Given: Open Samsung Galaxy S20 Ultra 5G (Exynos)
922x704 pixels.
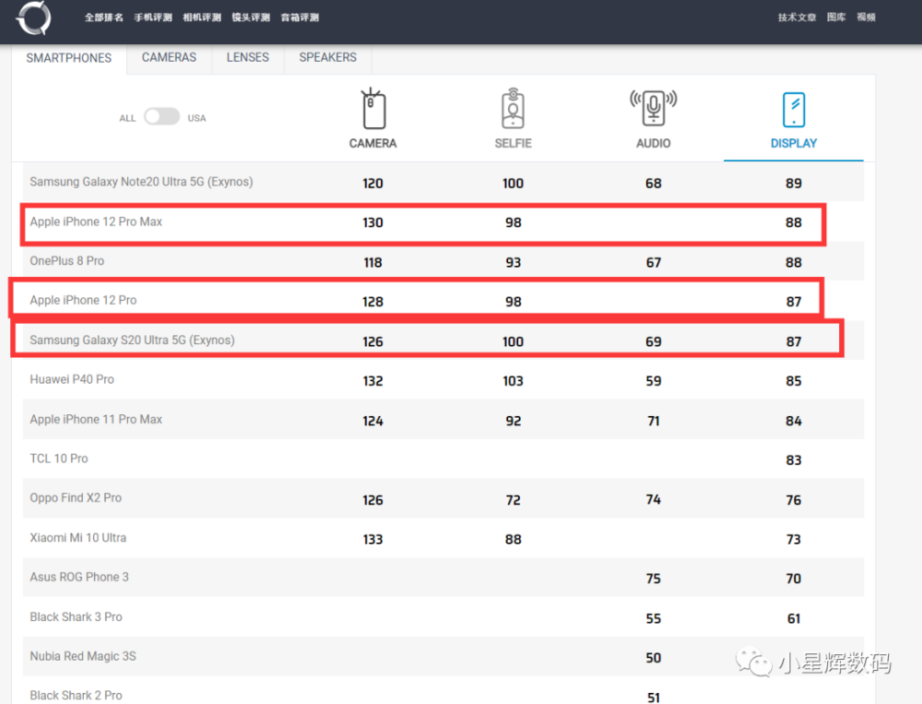Looking at the screenshot, I should [132, 340].
